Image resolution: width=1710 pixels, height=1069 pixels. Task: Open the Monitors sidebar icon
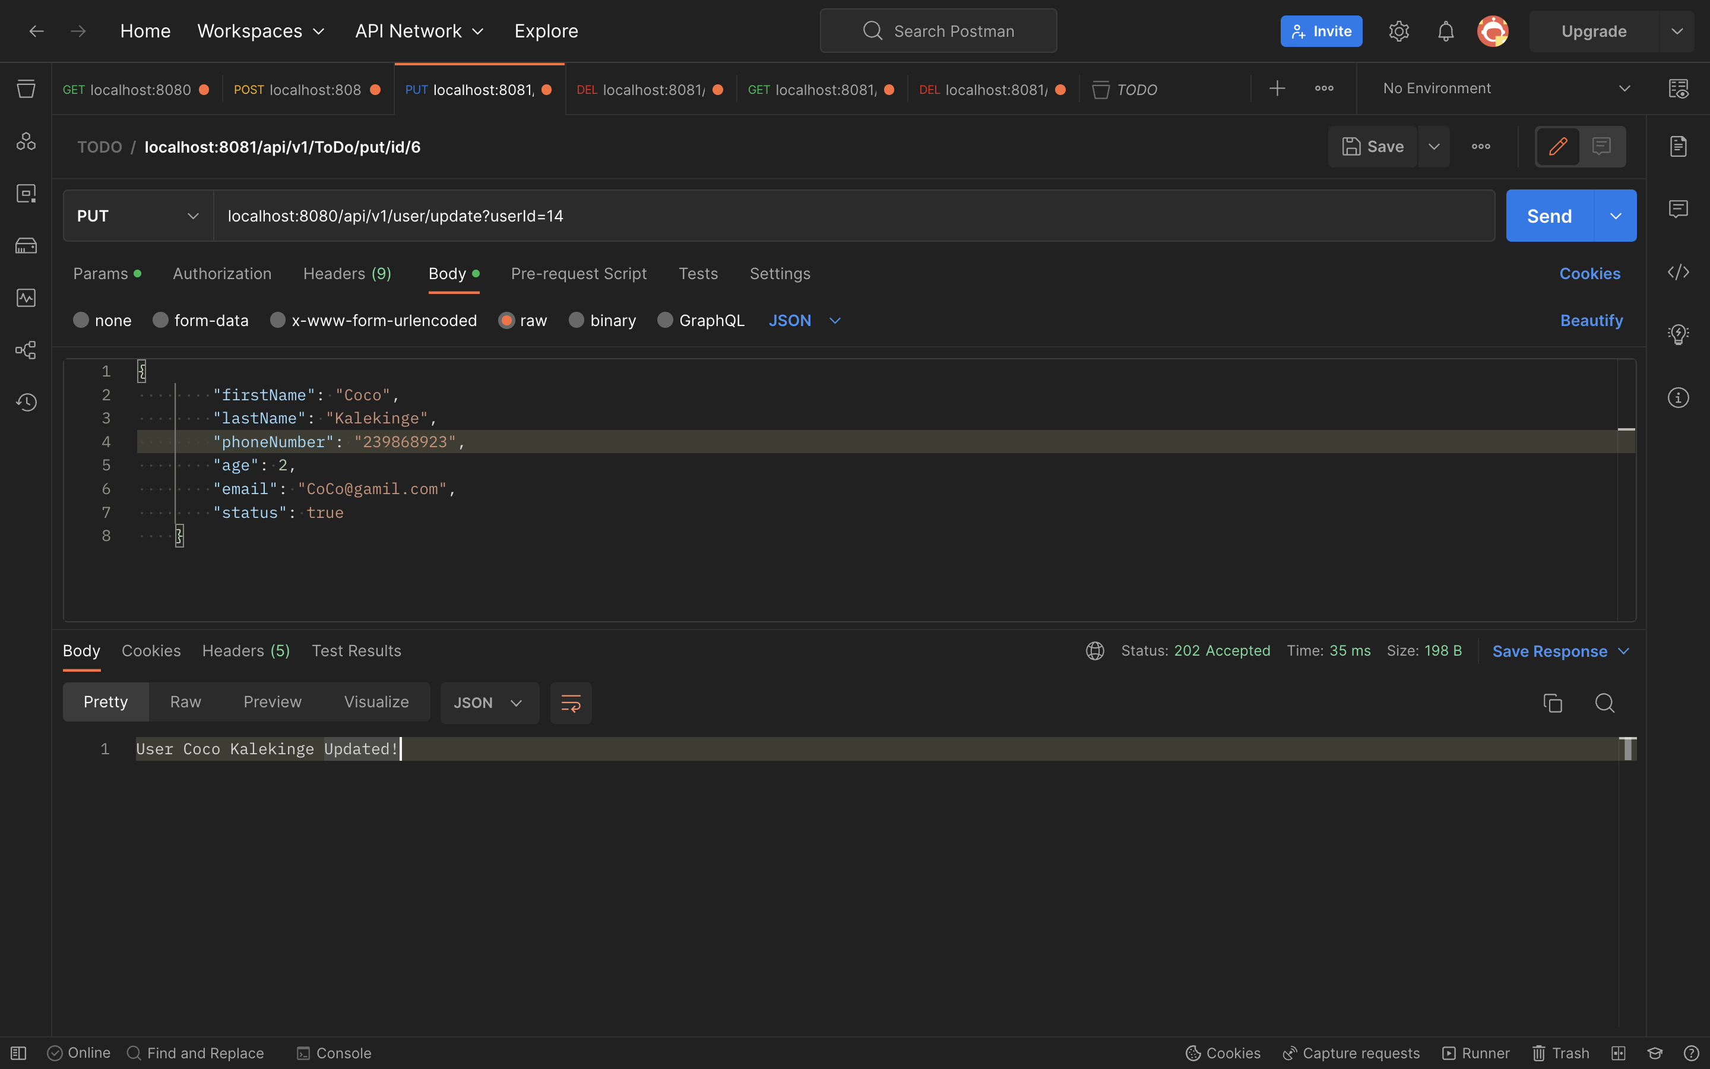26,298
